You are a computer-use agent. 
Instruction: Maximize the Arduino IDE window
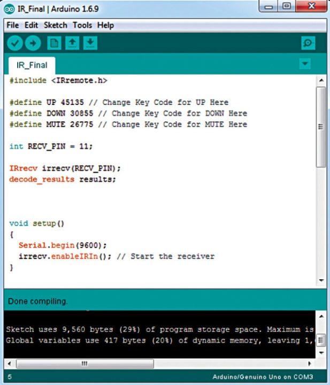click(x=286, y=8)
